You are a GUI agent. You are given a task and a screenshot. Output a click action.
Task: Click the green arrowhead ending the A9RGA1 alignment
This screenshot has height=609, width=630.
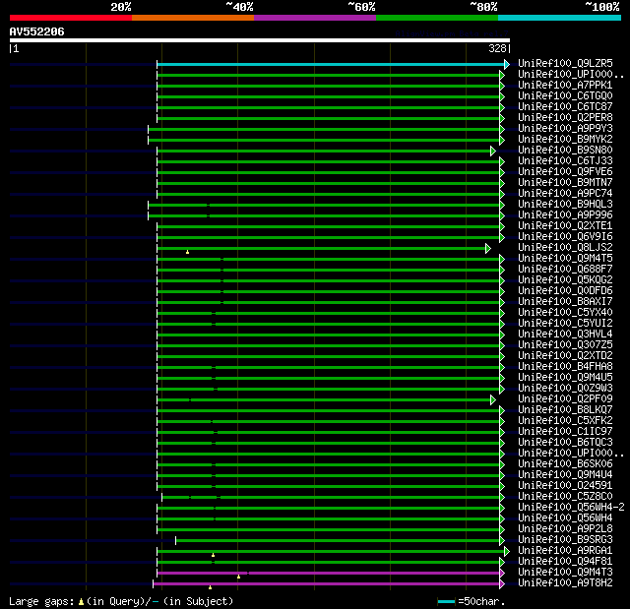pyautogui.click(x=507, y=552)
